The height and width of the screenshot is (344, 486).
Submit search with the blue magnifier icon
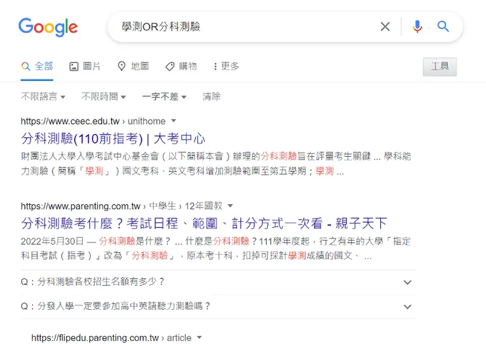click(x=443, y=27)
